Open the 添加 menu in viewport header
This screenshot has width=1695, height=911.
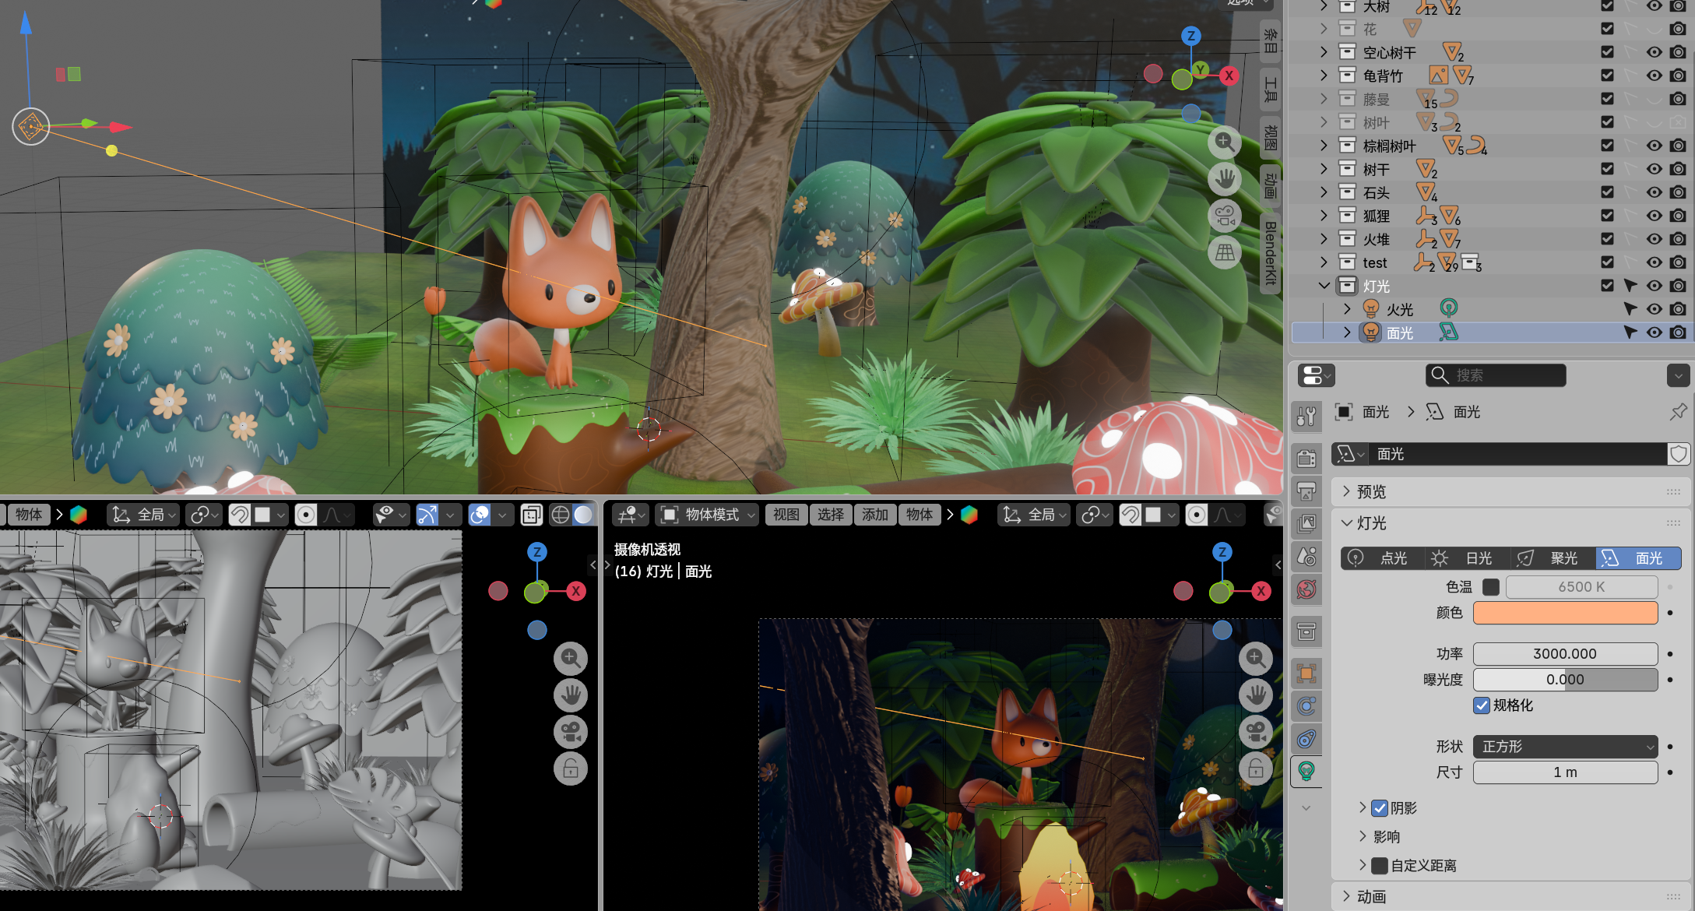(874, 515)
